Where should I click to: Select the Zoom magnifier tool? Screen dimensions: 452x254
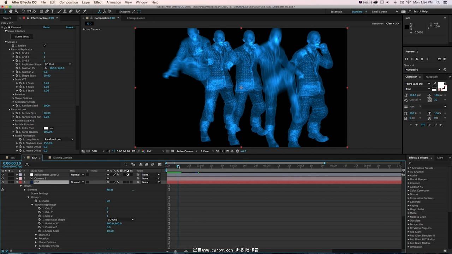pyautogui.click(x=16, y=11)
